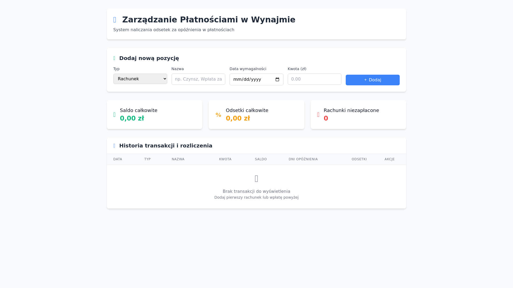Image resolution: width=513 pixels, height=288 pixels.
Task: Click the TYP column header
Action: 147,159
